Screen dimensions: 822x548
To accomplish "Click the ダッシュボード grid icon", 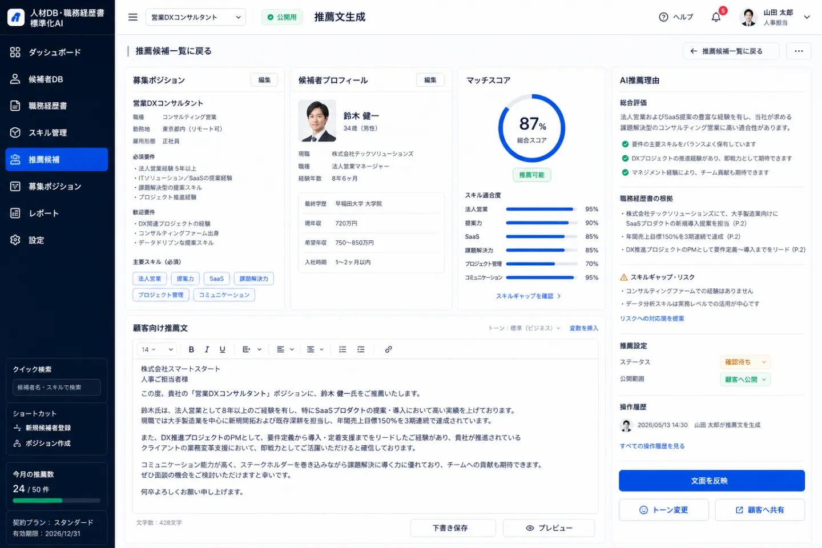I will tap(15, 53).
